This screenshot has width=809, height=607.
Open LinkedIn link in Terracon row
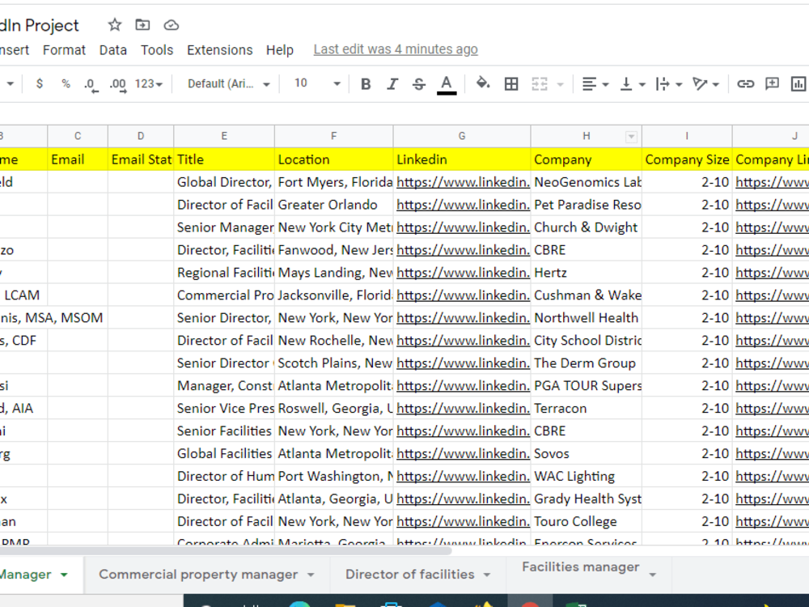463,408
